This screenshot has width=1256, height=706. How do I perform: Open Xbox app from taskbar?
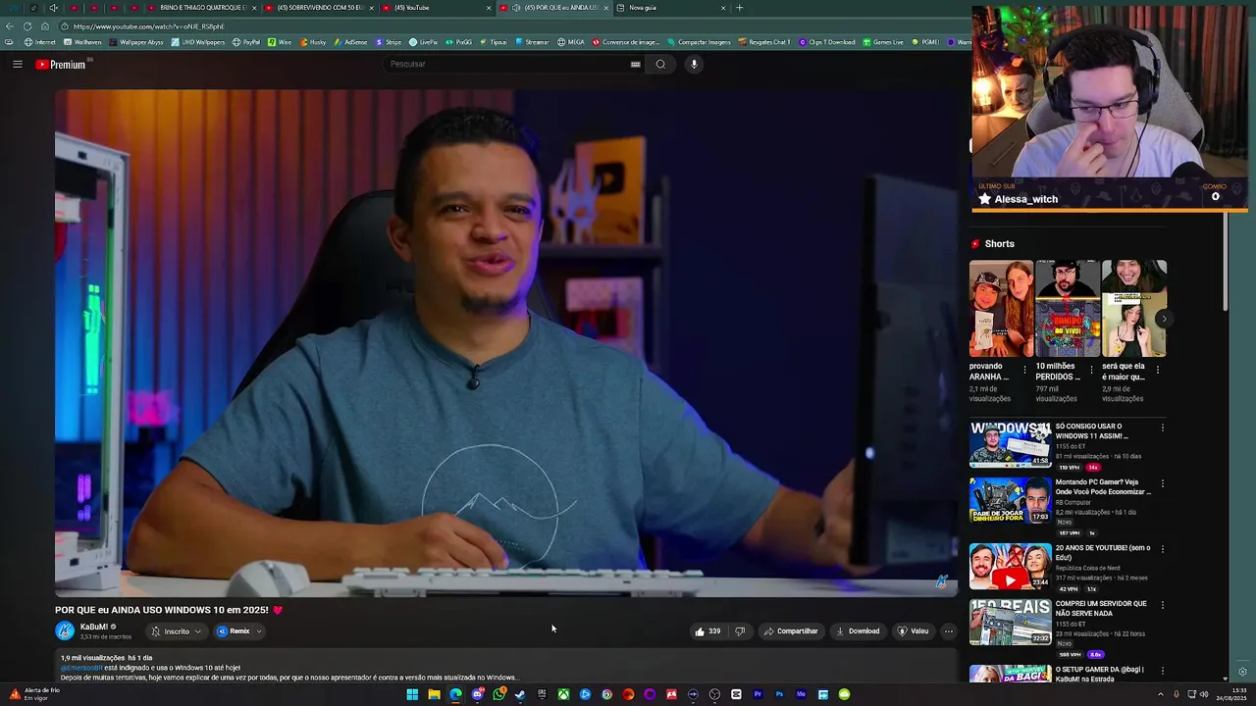click(564, 694)
